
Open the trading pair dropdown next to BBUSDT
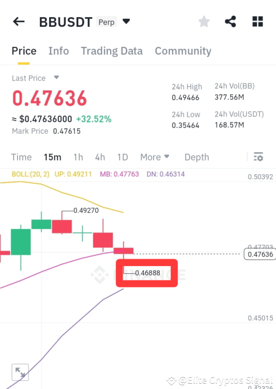pyautogui.click(x=126, y=22)
